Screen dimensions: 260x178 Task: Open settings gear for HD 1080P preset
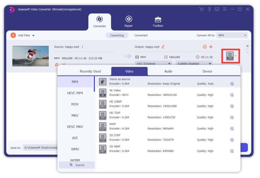pos(232,106)
